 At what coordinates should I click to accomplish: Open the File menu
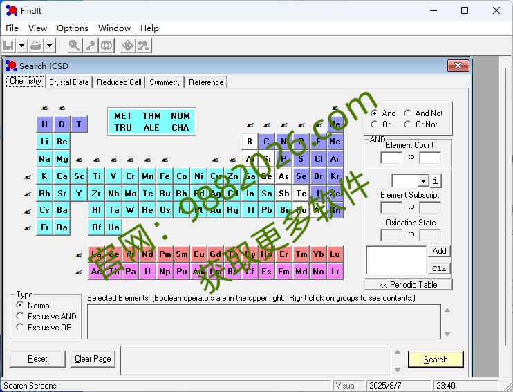pos(12,28)
